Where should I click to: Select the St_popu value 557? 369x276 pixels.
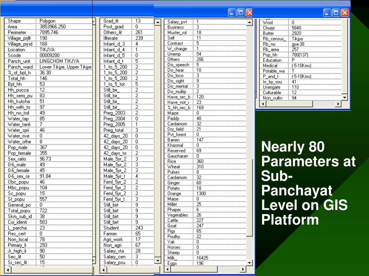click(x=43, y=199)
